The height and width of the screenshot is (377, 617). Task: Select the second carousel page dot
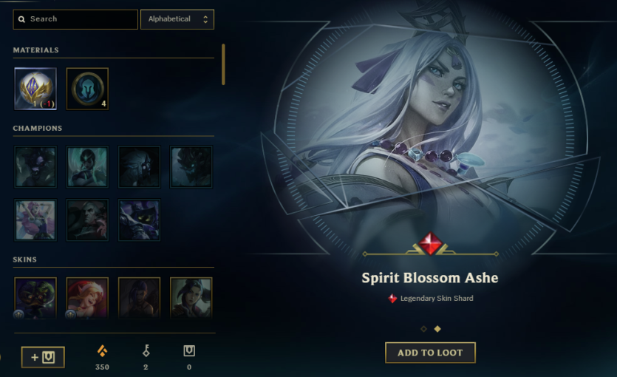(437, 329)
